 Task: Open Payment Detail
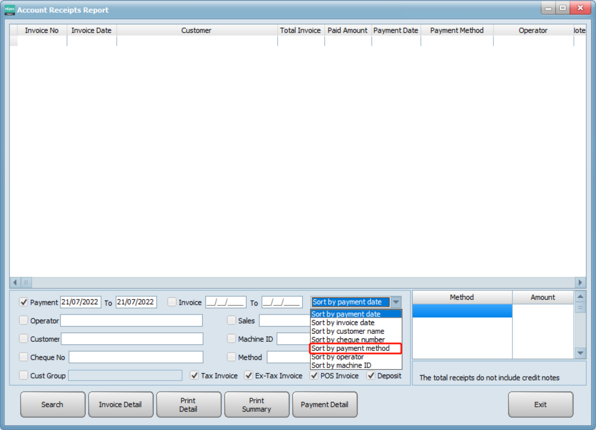tap(325, 404)
